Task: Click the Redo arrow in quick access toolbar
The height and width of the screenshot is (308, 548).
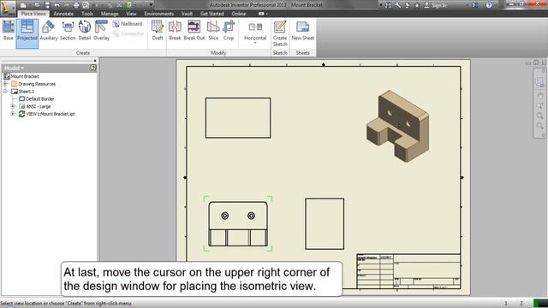Action: point(67,5)
